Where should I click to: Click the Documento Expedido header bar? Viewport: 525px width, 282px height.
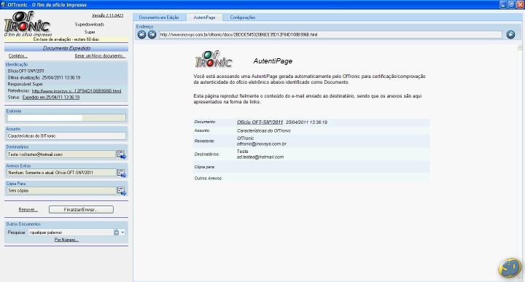tap(66, 48)
